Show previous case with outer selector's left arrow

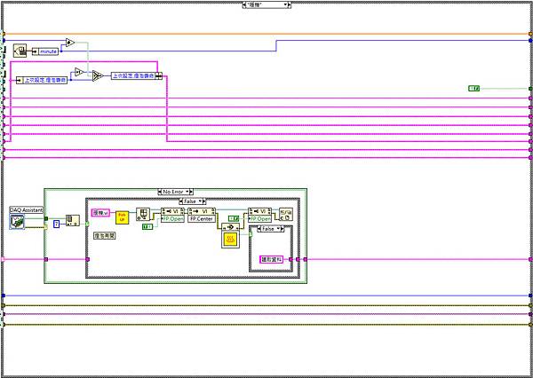tap(244, 4)
